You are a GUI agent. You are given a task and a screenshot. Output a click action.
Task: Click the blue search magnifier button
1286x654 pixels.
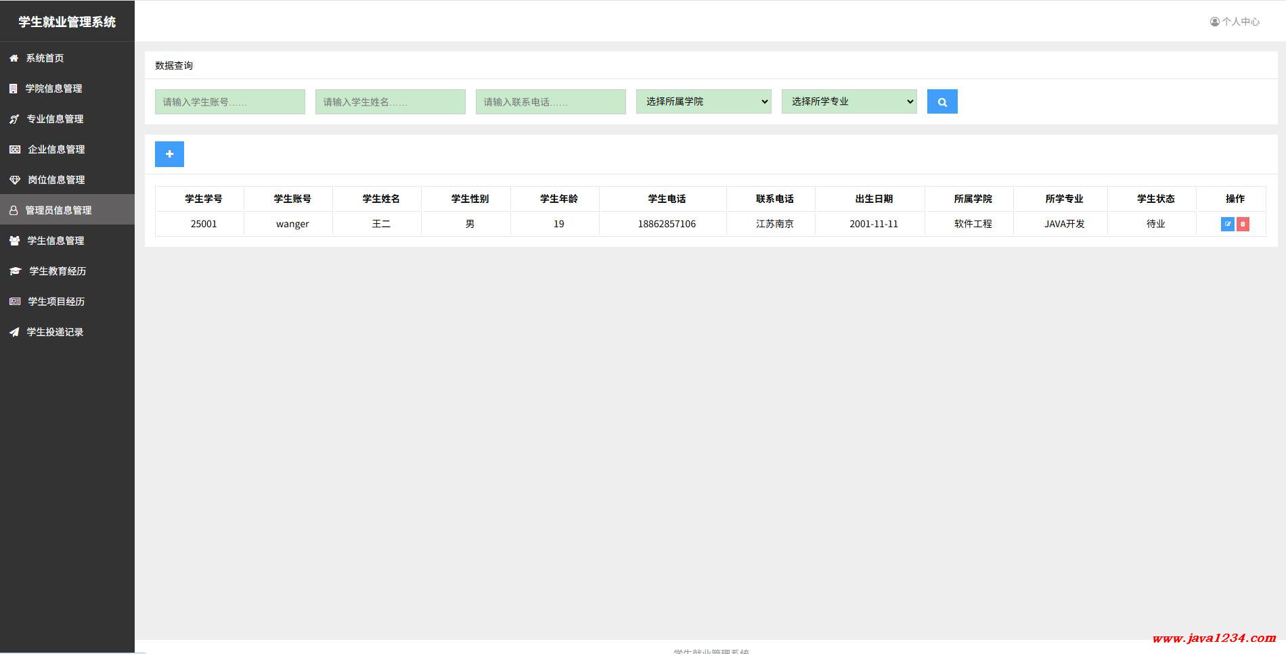click(941, 102)
